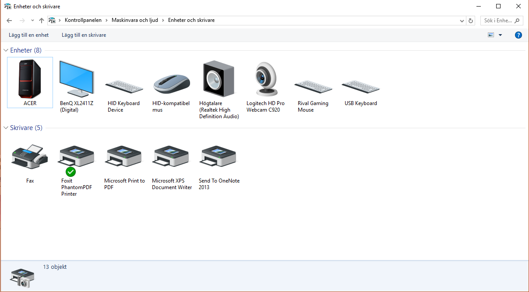Expand chevron after Maskinvara och ljud breadcrumb
529x292 pixels.
click(163, 21)
